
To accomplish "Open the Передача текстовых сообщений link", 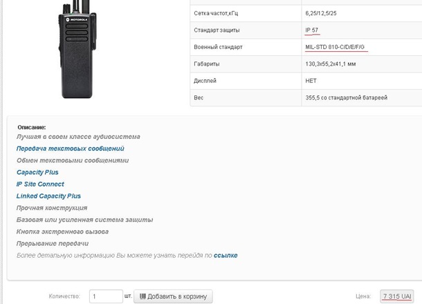I will tap(70, 149).
